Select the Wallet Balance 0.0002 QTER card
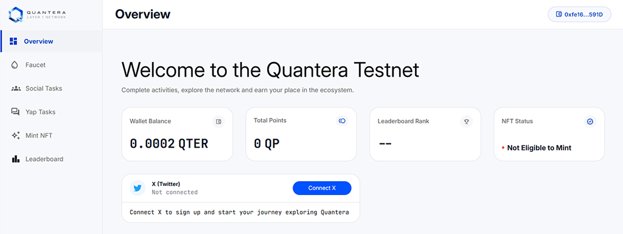 pos(177,134)
